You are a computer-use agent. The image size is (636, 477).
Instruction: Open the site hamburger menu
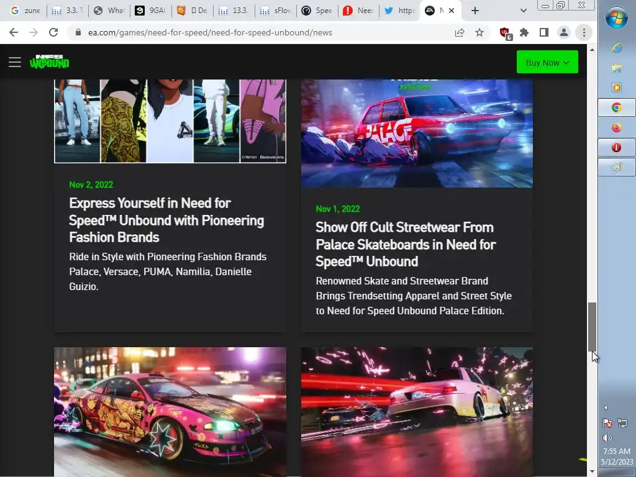pos(15,62)
